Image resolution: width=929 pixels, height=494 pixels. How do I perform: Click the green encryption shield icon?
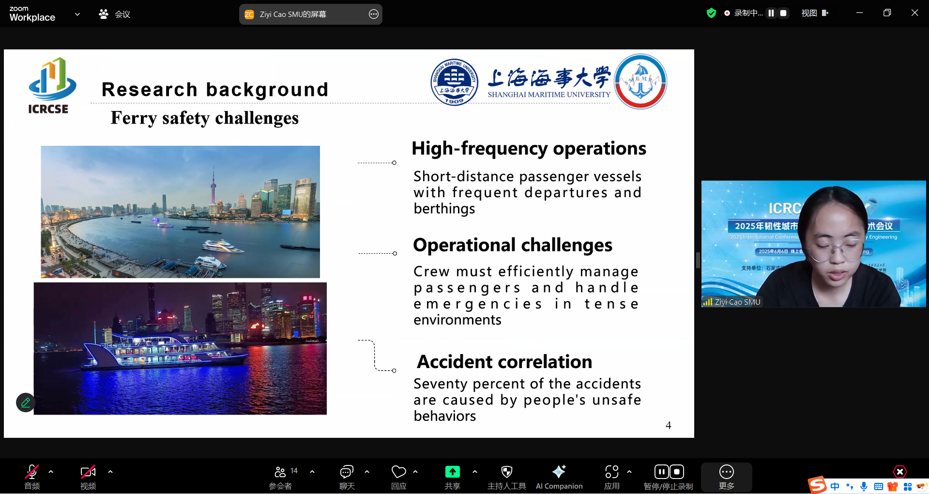point(711,13)
